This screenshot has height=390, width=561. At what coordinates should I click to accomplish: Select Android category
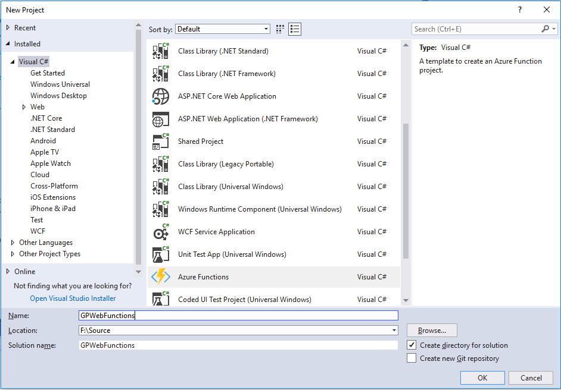click(43, 141)
